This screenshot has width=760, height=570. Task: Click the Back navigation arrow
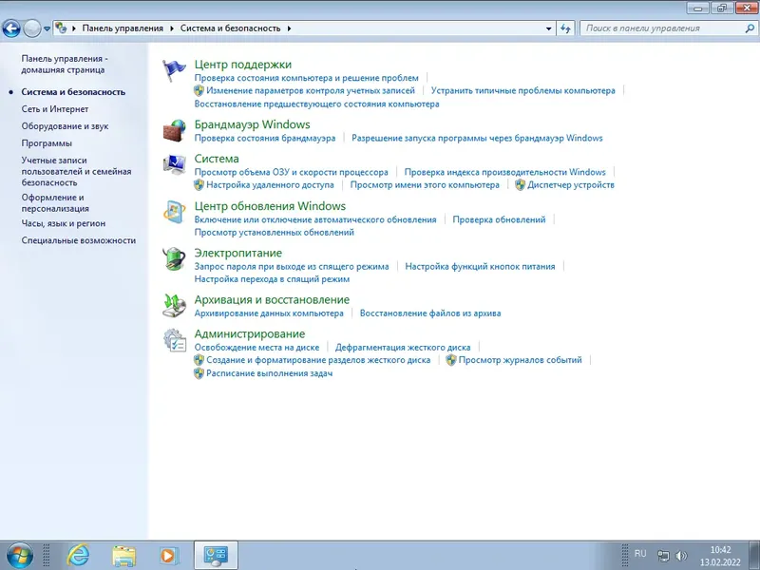pos(11,28)
